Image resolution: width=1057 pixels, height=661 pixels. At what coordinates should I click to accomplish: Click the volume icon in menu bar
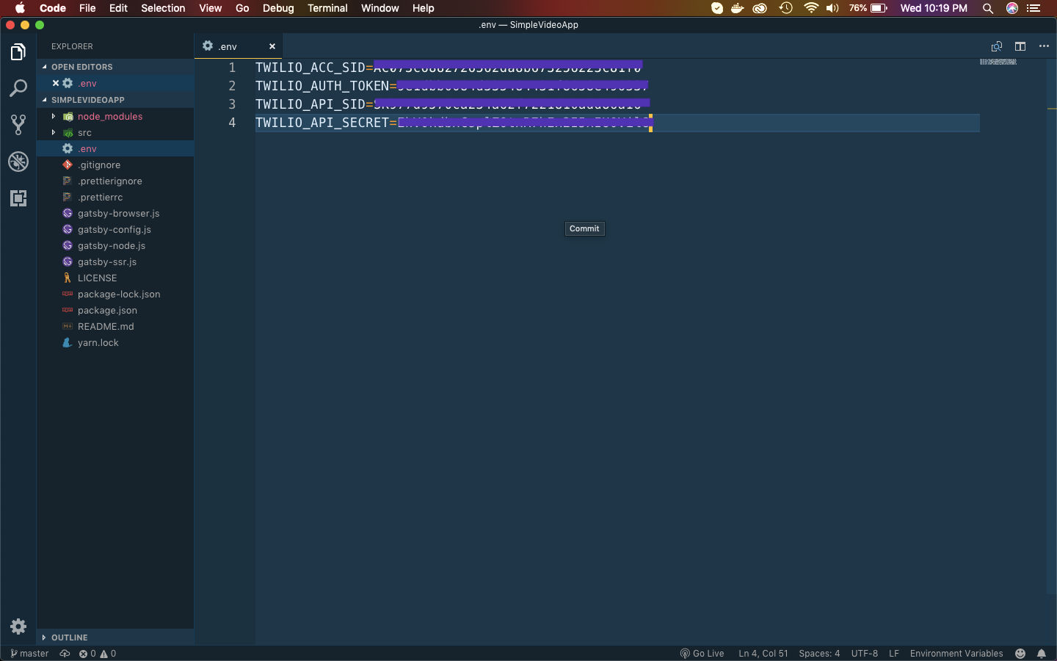(x=832, y=8)
